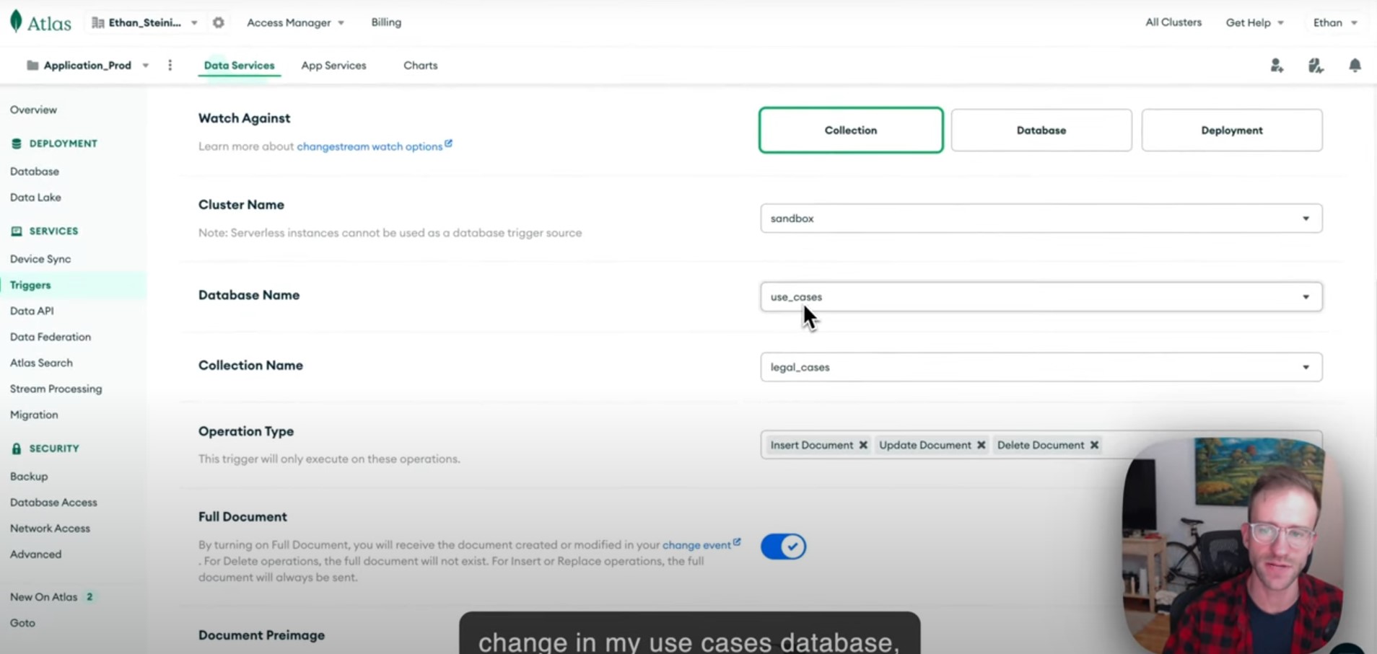Screen dimensions: 1377x654
Task: Open Data Lake in the sidebar
Action: point(35,198)
